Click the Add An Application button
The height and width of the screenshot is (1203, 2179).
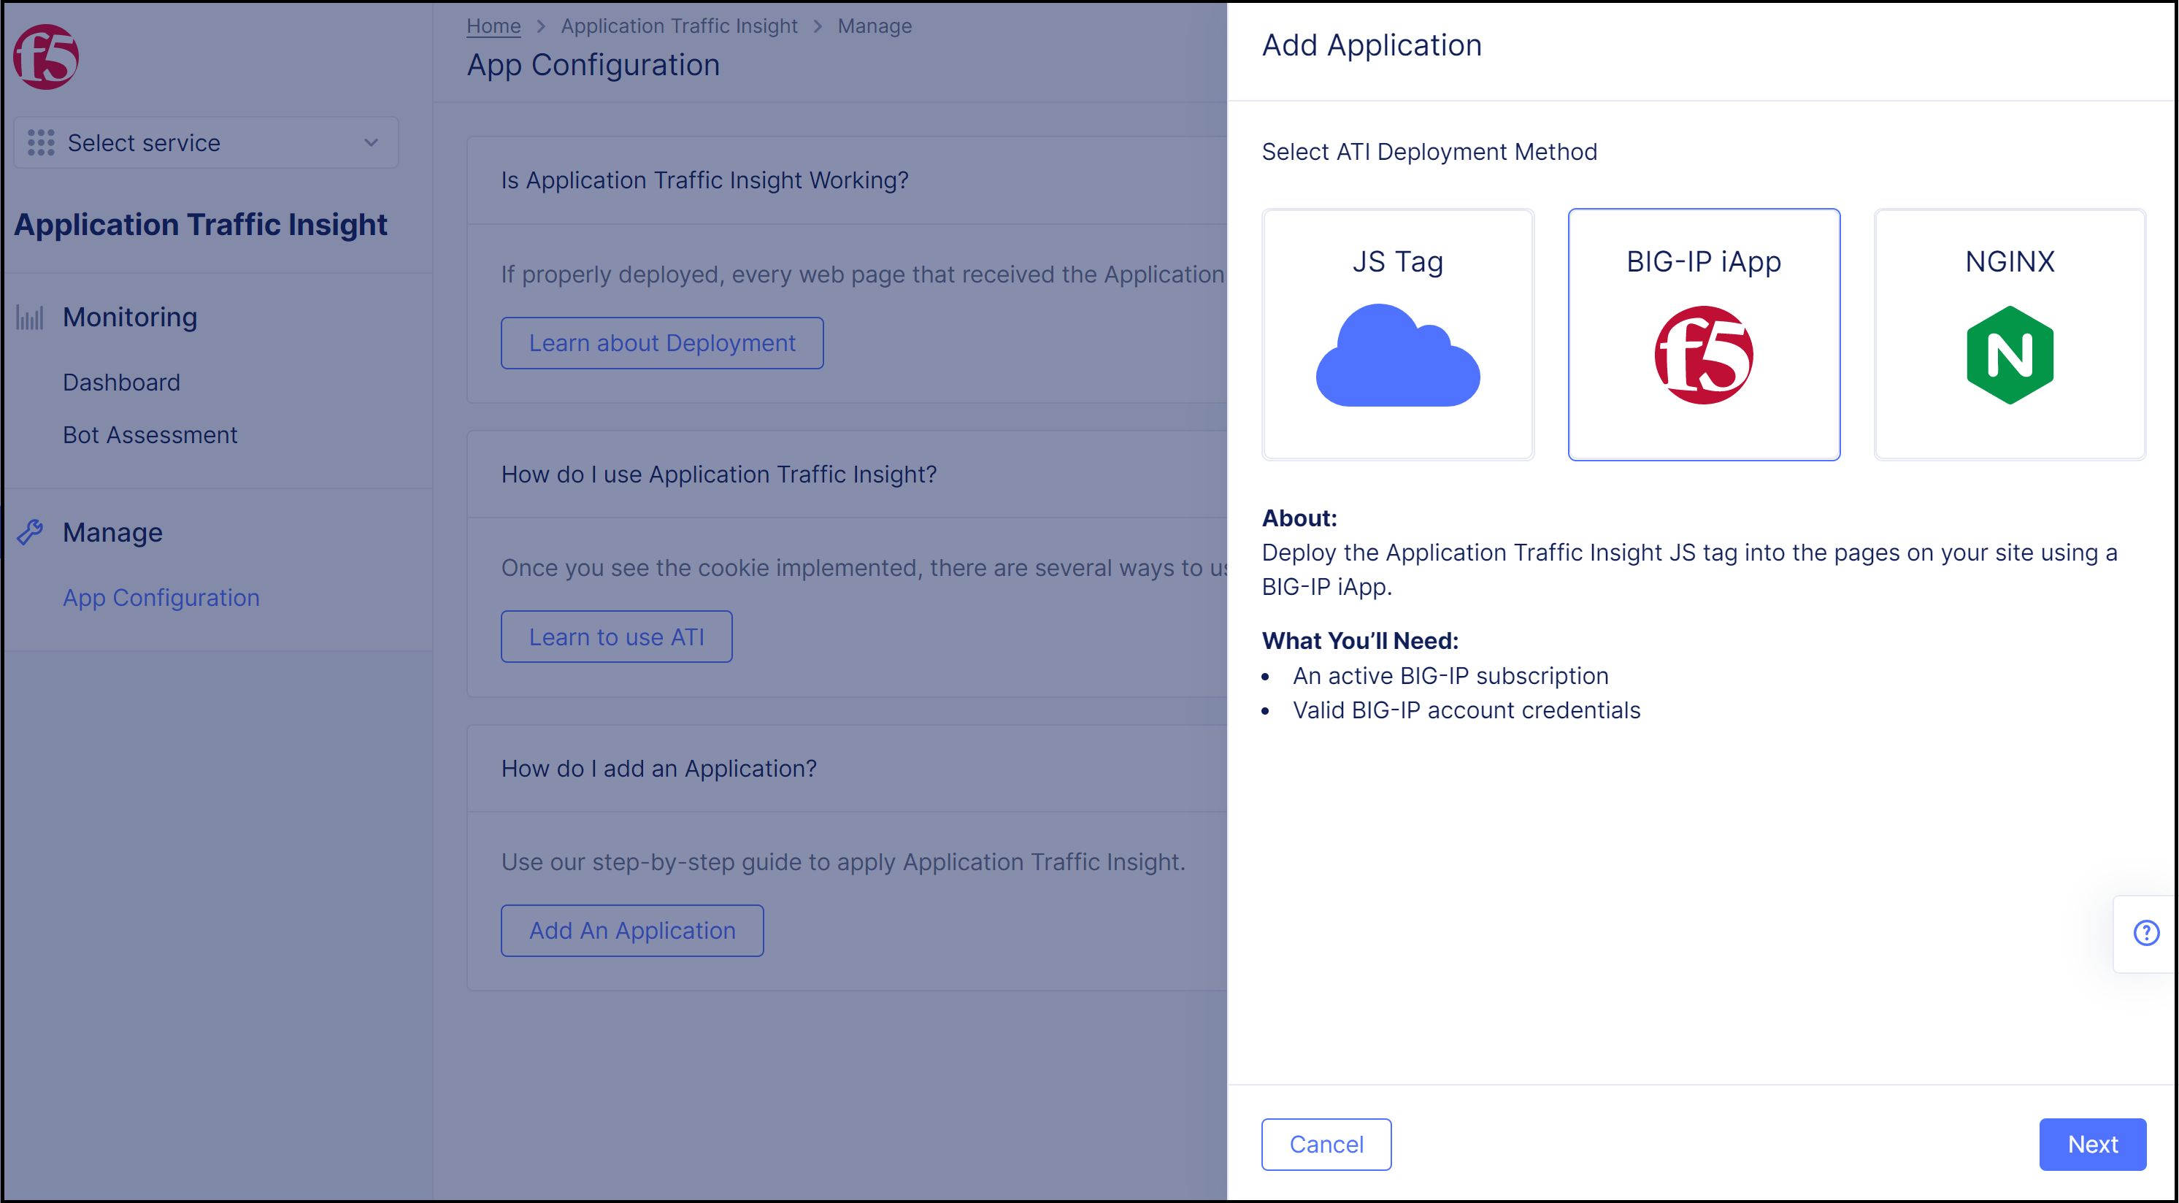[x=632, y=930]
